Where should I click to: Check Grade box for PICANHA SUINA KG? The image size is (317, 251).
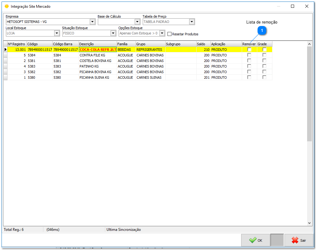pyautogui.click(x=264, y=77)
